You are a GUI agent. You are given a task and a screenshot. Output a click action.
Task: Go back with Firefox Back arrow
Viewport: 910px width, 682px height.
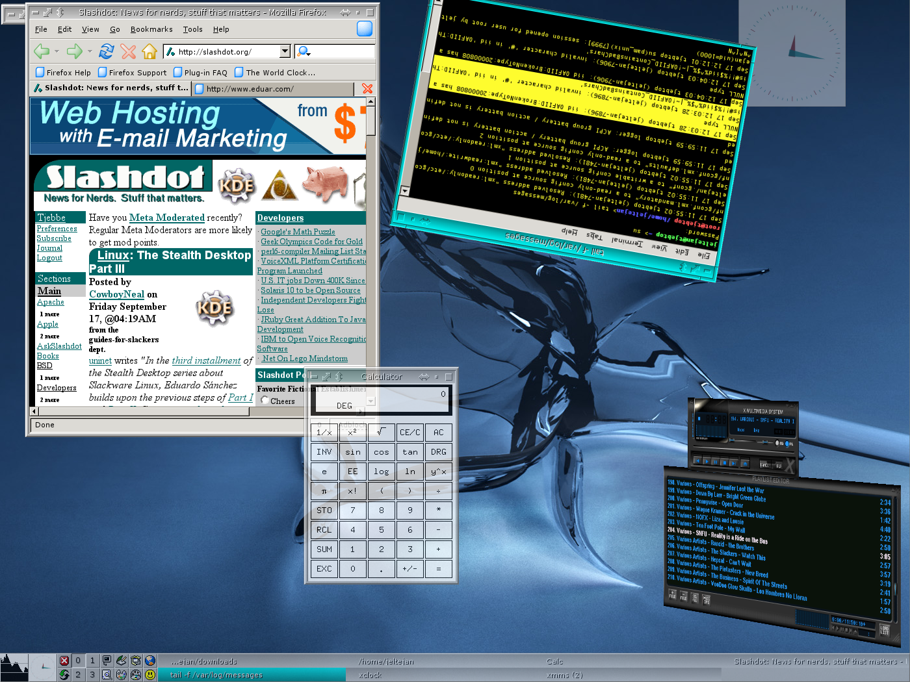(42, 51)
